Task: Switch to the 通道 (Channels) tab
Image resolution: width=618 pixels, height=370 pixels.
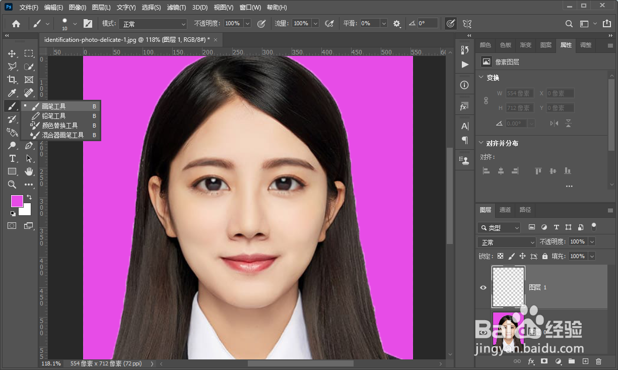Action: coord(505,210)
